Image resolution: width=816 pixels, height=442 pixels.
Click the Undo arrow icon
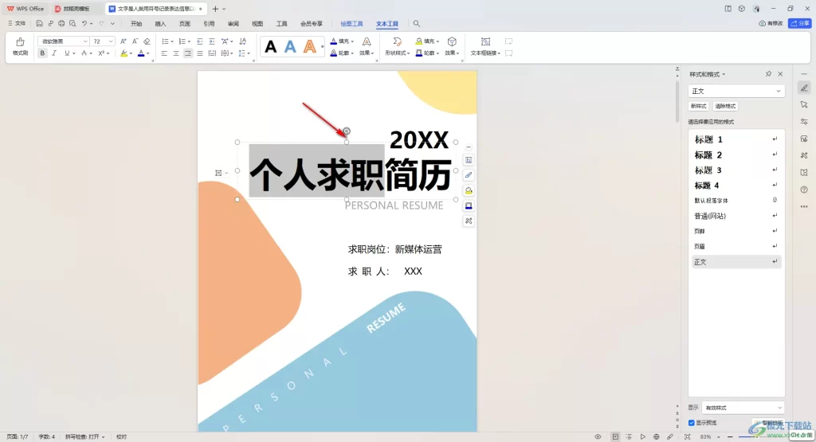[84, 23]
